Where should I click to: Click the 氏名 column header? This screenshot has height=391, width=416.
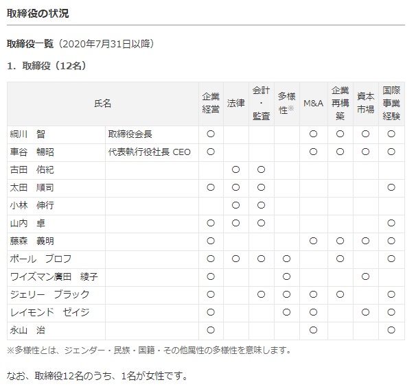click(x=102, y=104)
